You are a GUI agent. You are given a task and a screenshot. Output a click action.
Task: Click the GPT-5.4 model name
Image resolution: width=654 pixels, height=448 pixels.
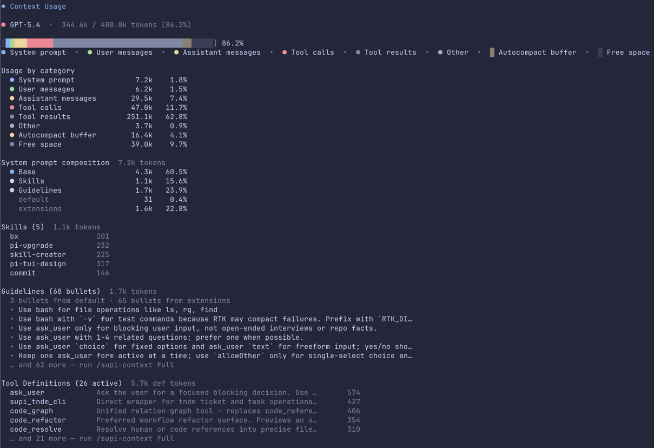(x=25, y=25)
